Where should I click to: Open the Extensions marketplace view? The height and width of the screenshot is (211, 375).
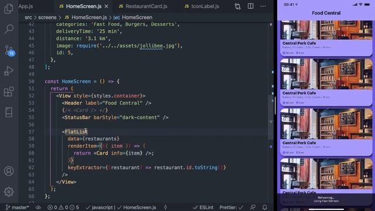coord(9,91)
